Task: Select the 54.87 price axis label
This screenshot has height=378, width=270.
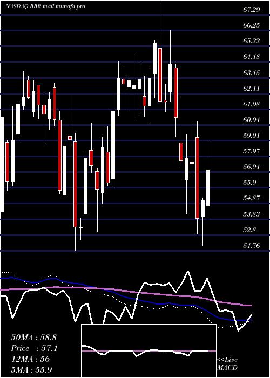Action: pyautogui.click(x=252, y=198)
